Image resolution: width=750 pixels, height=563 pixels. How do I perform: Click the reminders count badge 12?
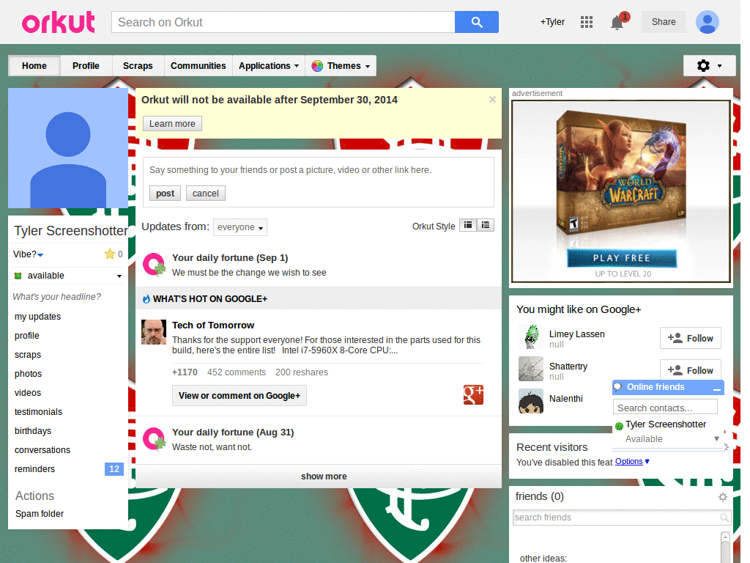pos(114,469)
